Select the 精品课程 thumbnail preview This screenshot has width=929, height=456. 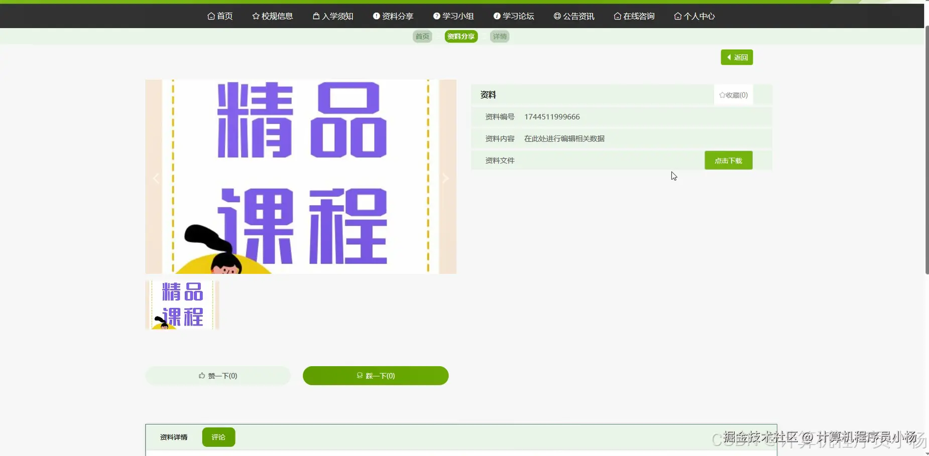click(182, 305)
